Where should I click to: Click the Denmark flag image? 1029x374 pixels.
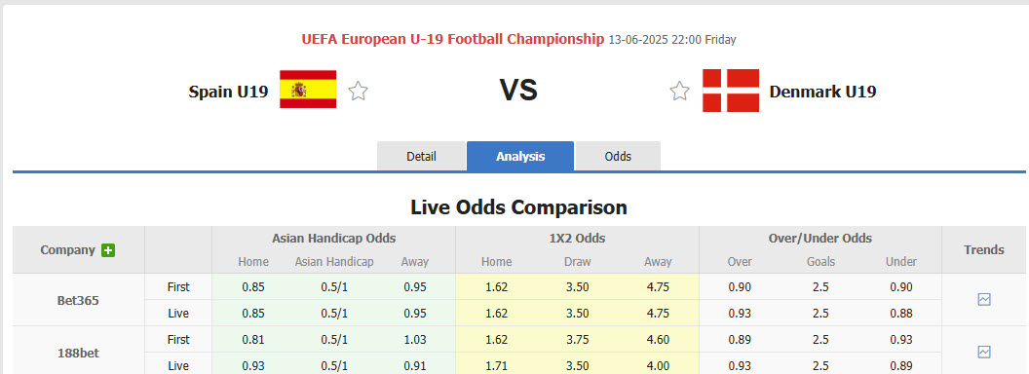[731, 91]
